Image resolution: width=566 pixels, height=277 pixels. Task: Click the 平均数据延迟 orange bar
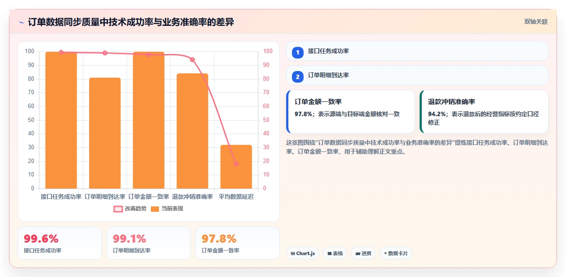[236, 167]
